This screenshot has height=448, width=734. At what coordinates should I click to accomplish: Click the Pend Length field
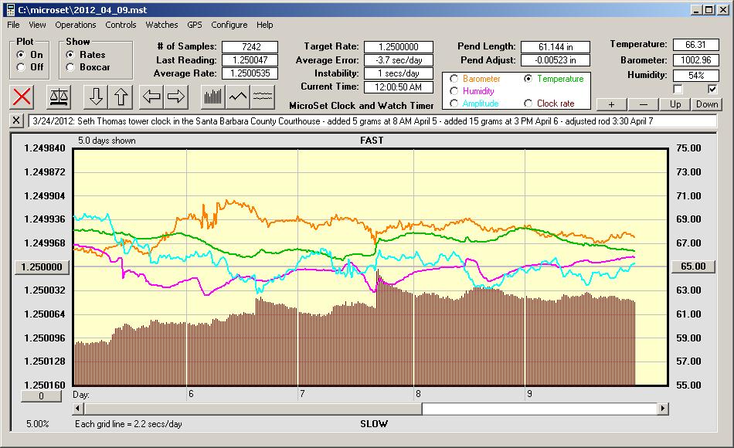[x=556, y=47]
